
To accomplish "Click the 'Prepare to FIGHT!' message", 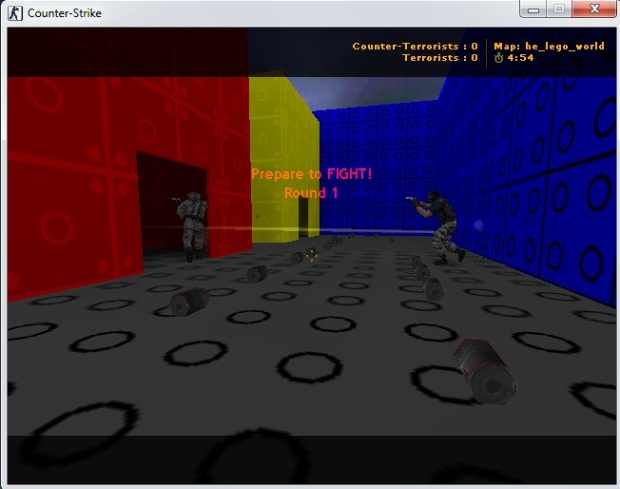I will click(x=312, y=174).
